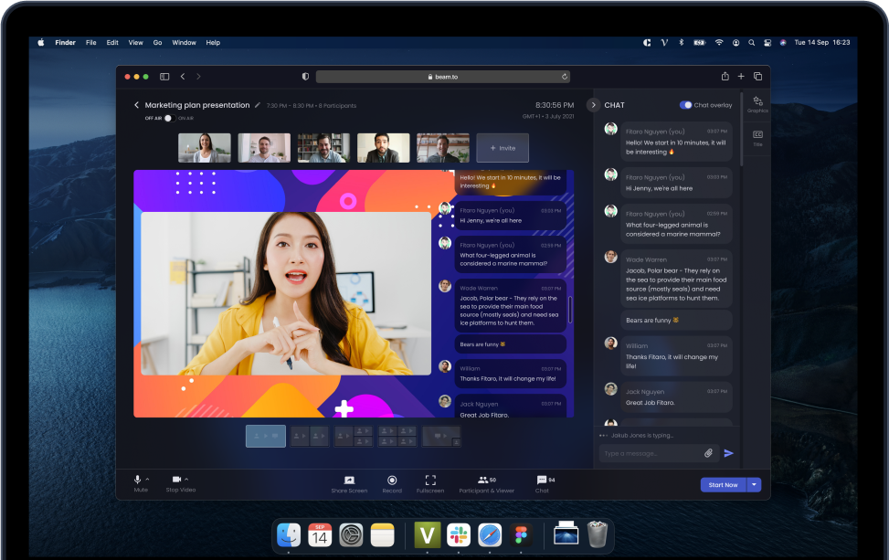Open the Edit menu

[x=112, y=43]
